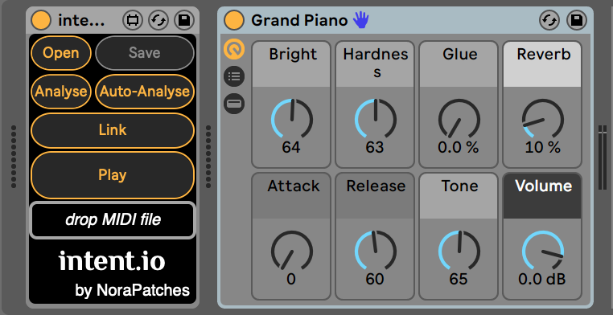The image size is (613, 315).
Task: Click the Link button
Action: [113, 130]
